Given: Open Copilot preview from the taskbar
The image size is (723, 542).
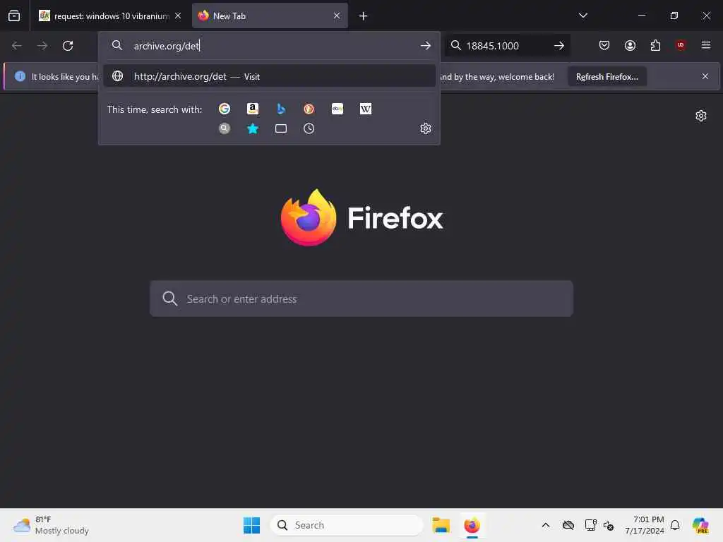Looking at the screenshot, I should [x=700, y=525].
